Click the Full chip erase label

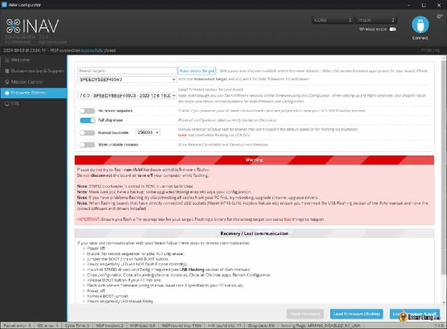click(x=110, y=120)
